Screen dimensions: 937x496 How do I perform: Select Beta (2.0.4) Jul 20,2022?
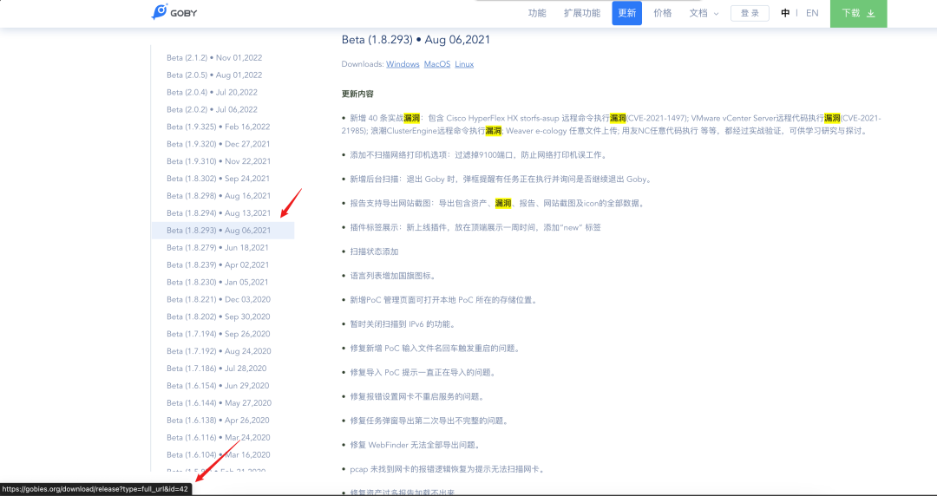click(x=213, y=93)
